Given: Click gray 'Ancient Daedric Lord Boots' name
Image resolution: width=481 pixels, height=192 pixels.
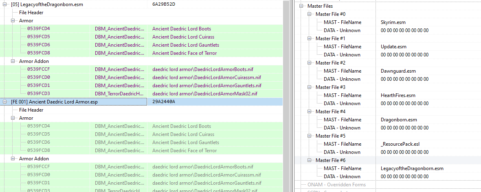Looking at the screenshot, I should pos(182,126).
